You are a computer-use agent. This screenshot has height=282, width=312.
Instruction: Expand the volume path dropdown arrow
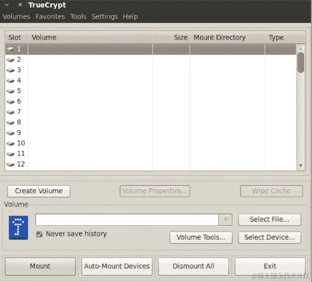point(225,220)
